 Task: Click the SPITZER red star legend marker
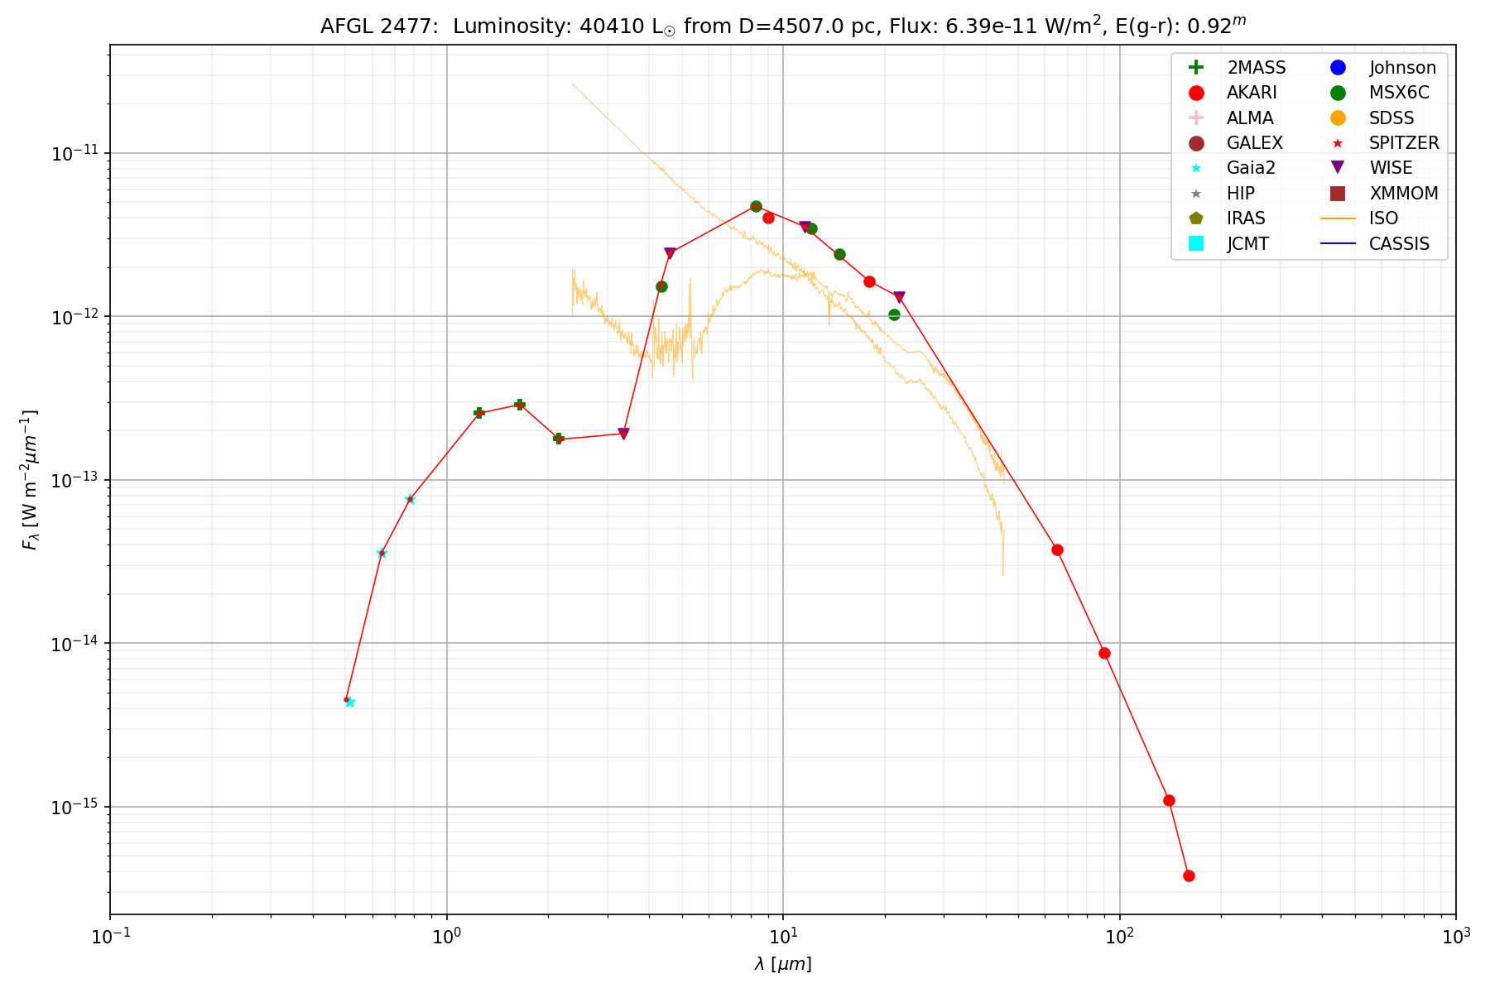point(1338,143)
